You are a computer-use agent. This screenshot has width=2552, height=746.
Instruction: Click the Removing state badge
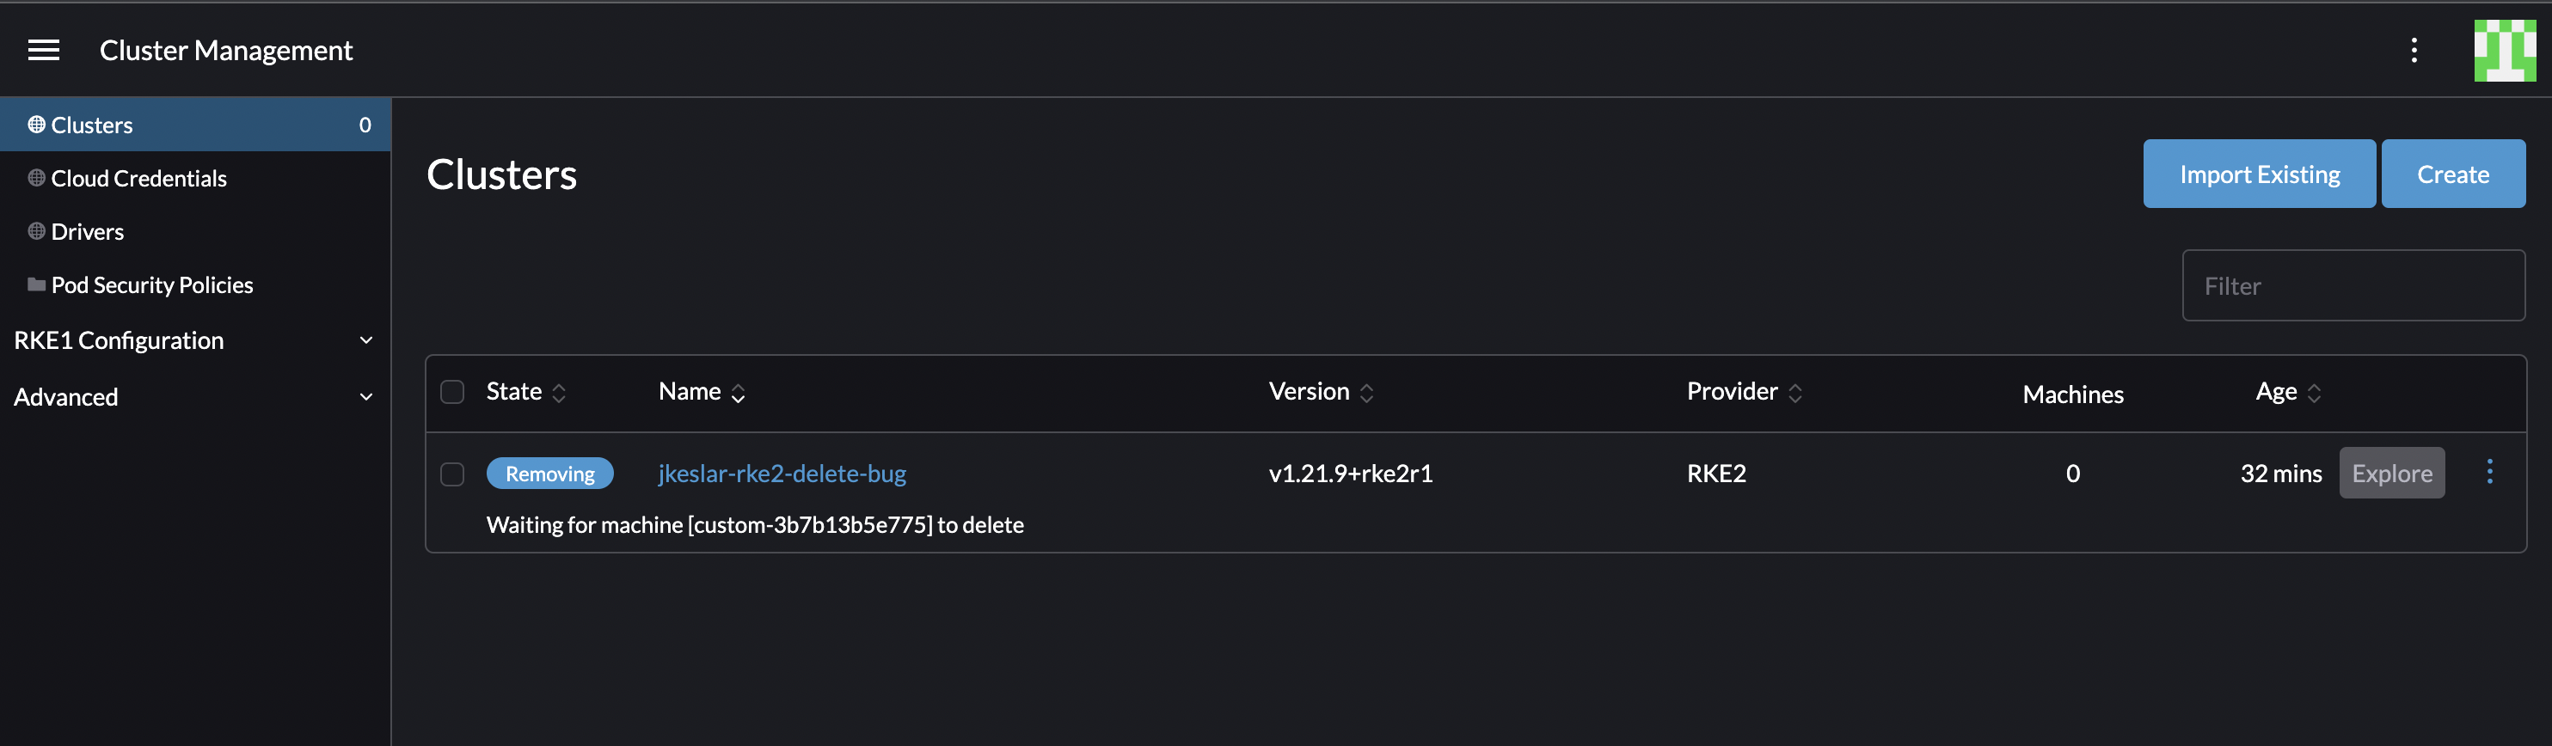(x=549, y=474)
